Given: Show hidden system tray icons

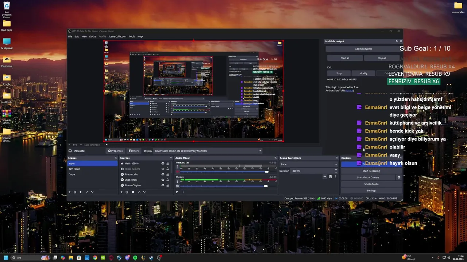Looking at the screenshot, I should point(432,258).
